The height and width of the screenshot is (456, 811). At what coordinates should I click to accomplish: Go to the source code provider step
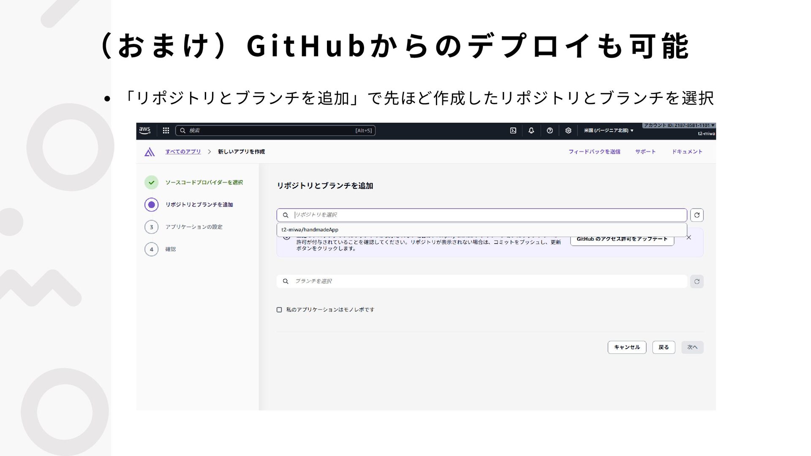[204, 182]
